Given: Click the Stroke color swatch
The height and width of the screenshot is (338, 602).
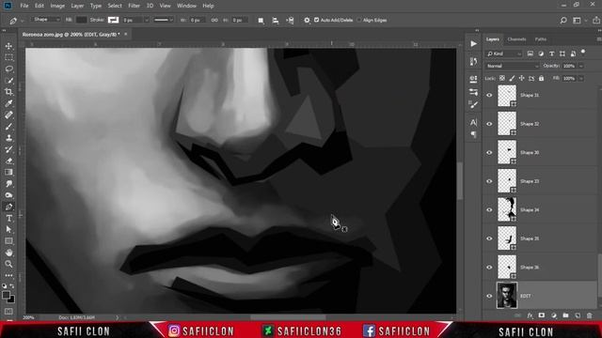Looking at the screenshot, I should pyautogui.click(x=113, y=20).
